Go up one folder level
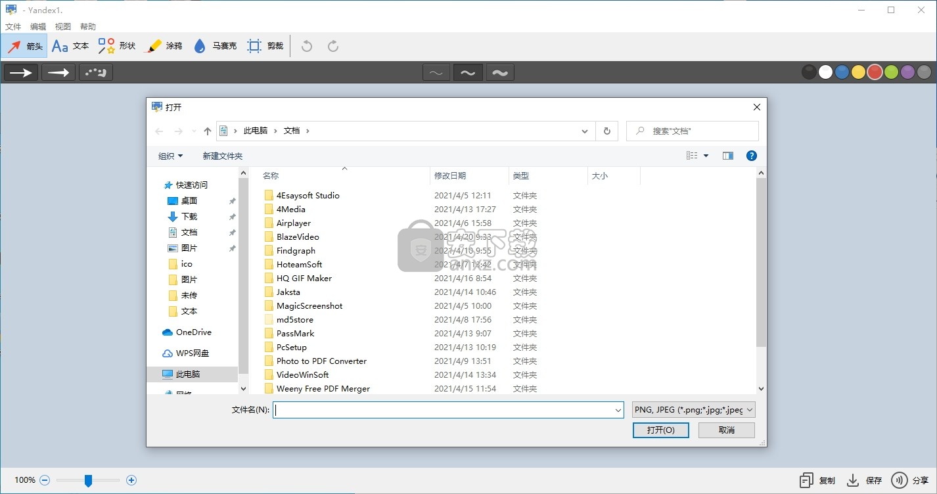Viewport: 937px width, 494px height. [208, 131]
